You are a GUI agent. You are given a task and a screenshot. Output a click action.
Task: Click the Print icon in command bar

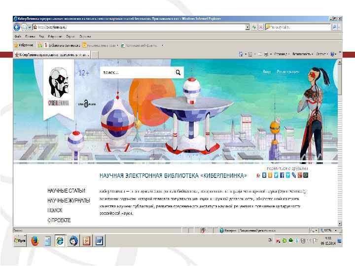pyautogui.click(x=266, y=54)
